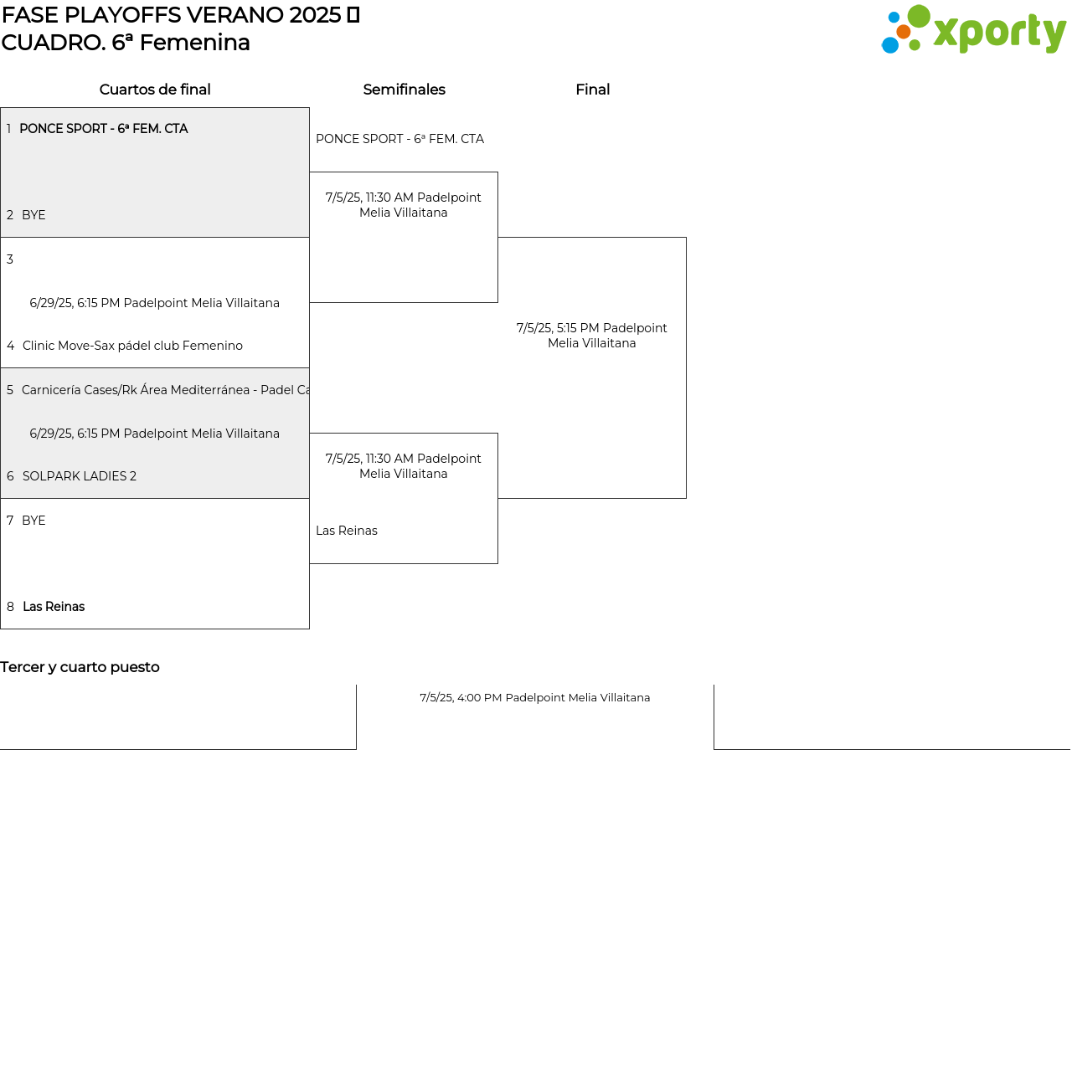
Task: Click the Final column header
Action: click(592, 90)
